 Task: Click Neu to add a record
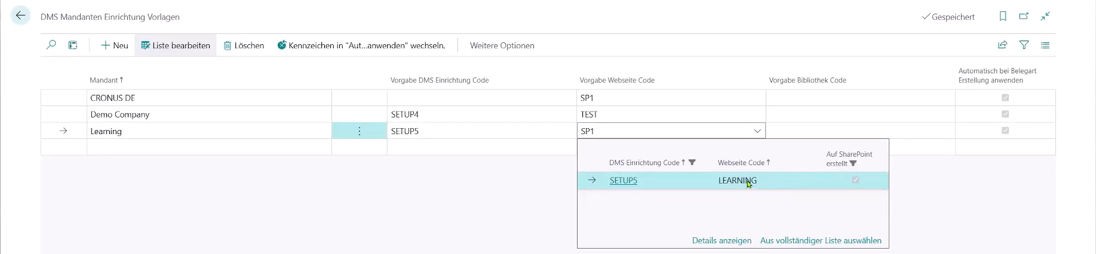pyautogui.click(x=115, y=45)
